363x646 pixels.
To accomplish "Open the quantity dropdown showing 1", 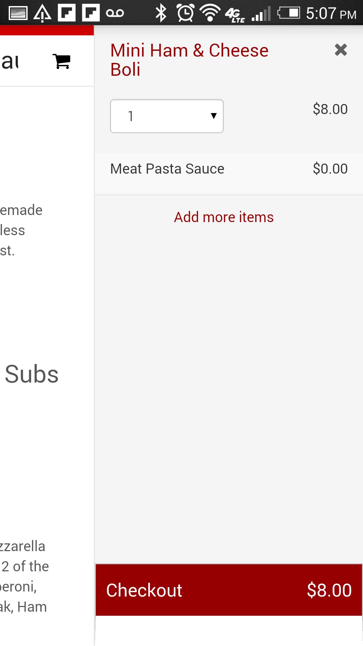I will point(167,116).
